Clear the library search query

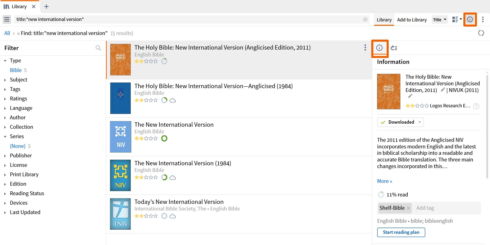(365, 19)
